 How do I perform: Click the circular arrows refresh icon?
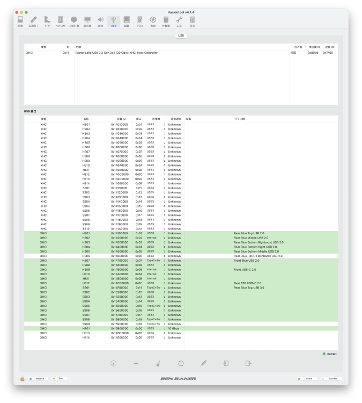click(x=181, y=363)
